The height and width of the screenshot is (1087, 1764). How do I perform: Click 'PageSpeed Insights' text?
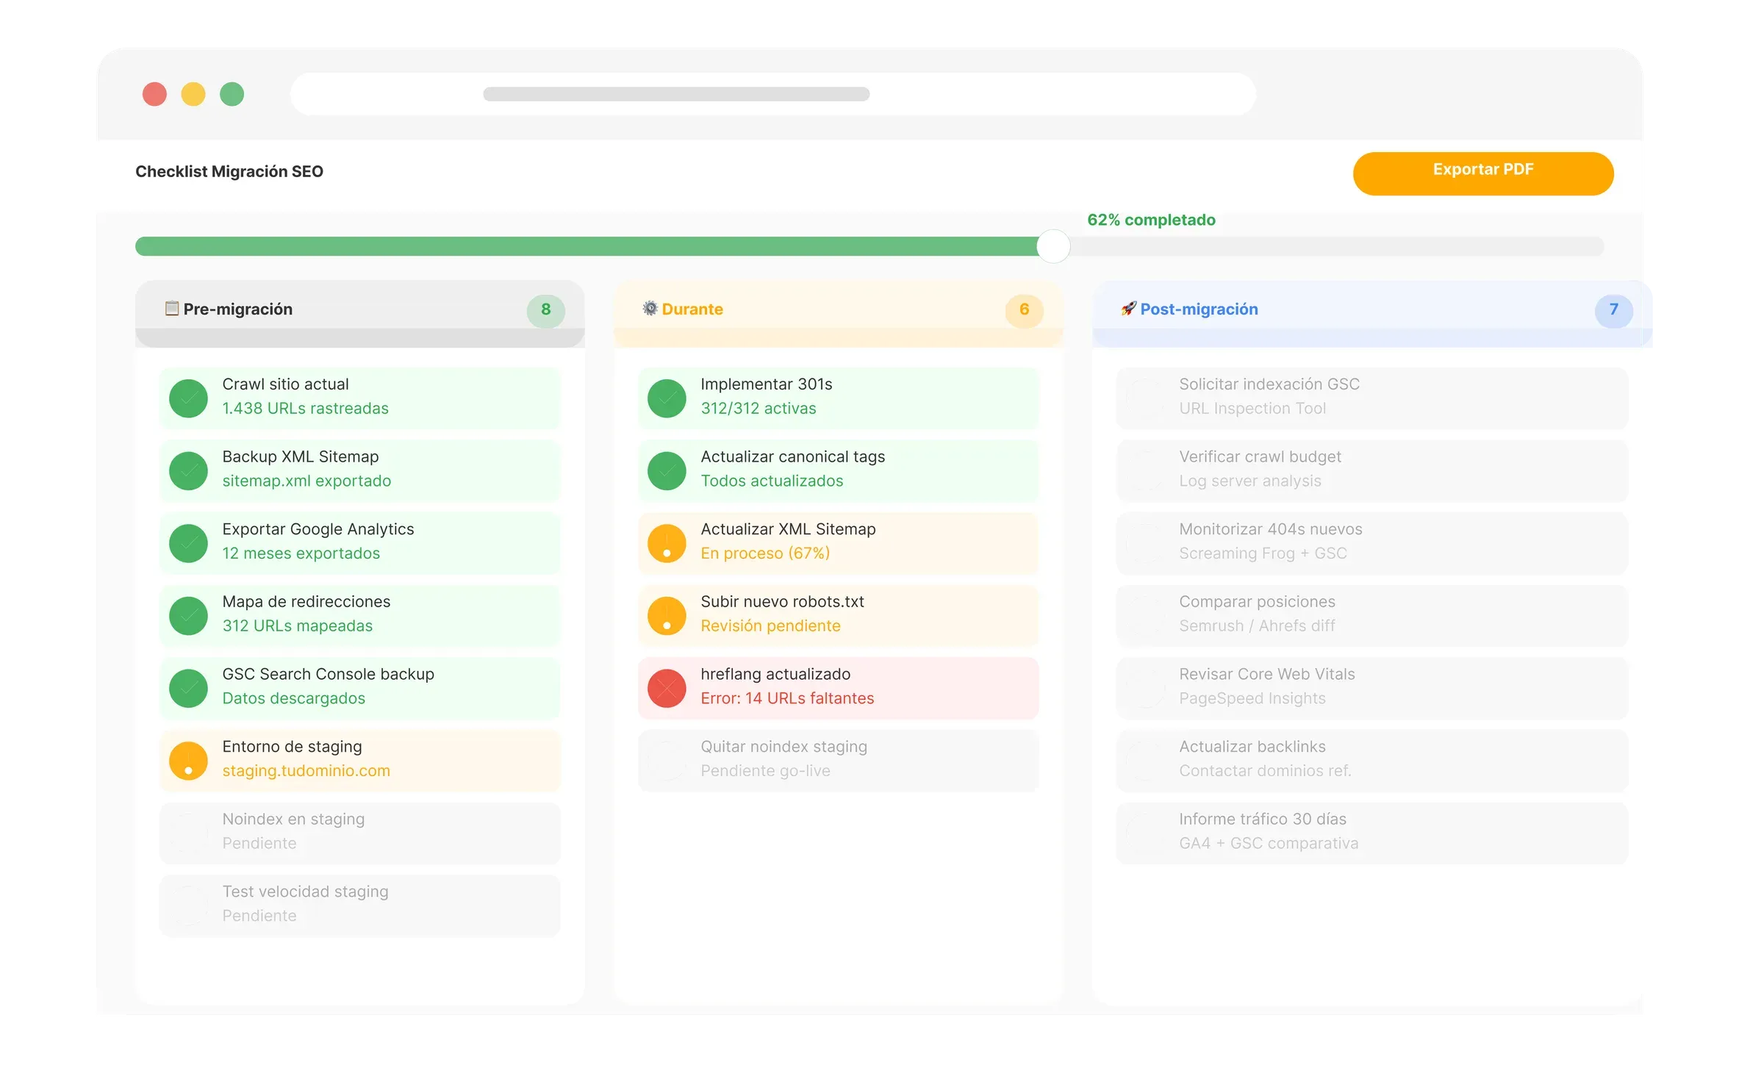pyautogui.click(x=1252, y=698)
